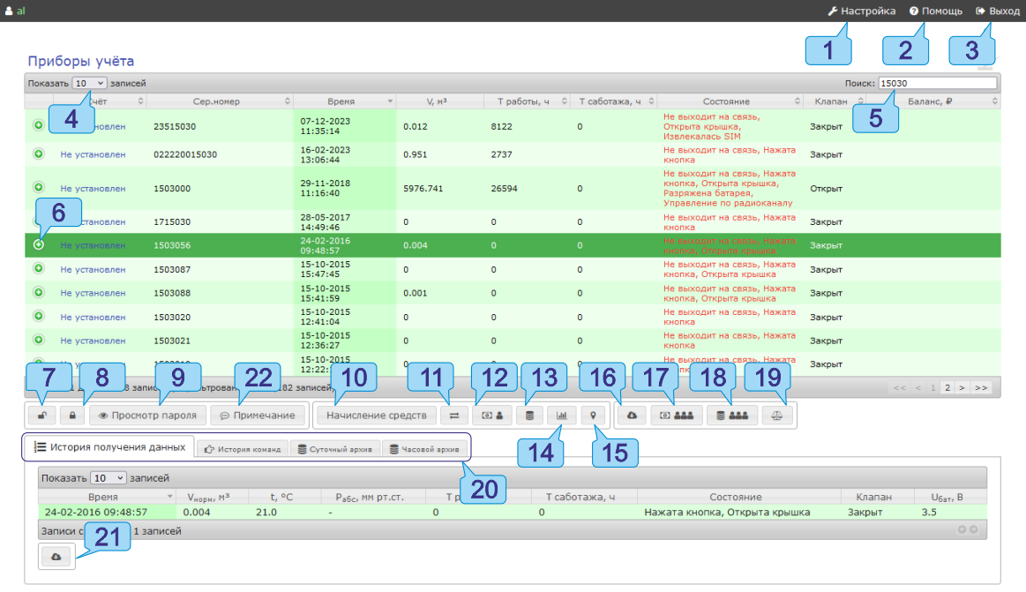Image resolution: width=1026 pixels, height=592 pixels.
Task: Expand the row with serial number 23515030
Action: (39, 126)
